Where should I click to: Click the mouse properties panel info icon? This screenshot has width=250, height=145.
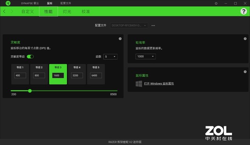tap(245, 72)
